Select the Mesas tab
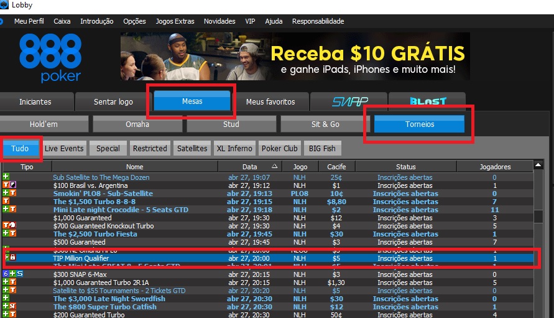Image resolution: width=554 pixels, height=318 pixels. [x=192, y=101]
